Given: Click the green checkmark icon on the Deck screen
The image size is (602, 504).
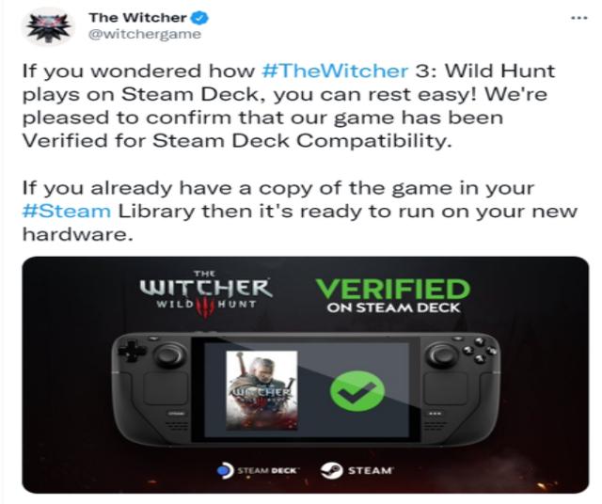Looking at the screenshot, I should click(357, 391).
